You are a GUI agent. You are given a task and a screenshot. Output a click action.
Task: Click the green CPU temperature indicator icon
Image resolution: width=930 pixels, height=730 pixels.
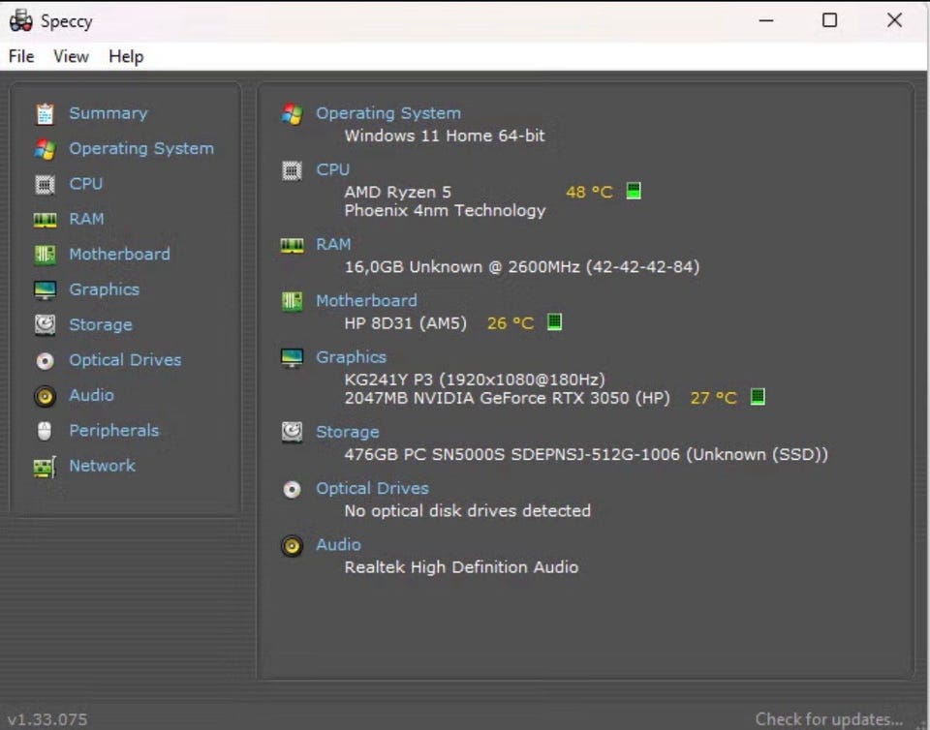(634, 192)
